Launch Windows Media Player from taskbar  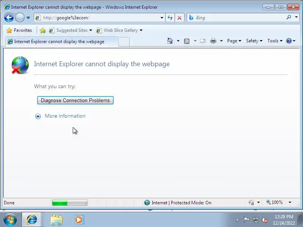pos(79,220)
